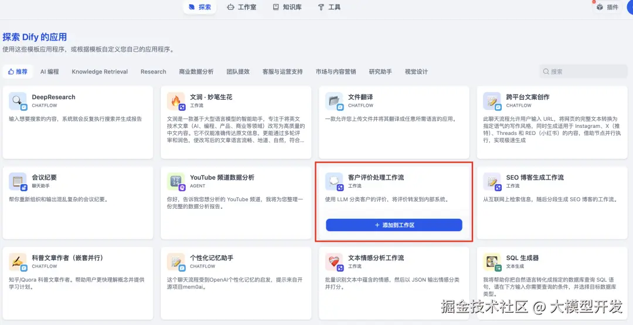
Task: Select the 研究助手 category
Action: [380, 72]
